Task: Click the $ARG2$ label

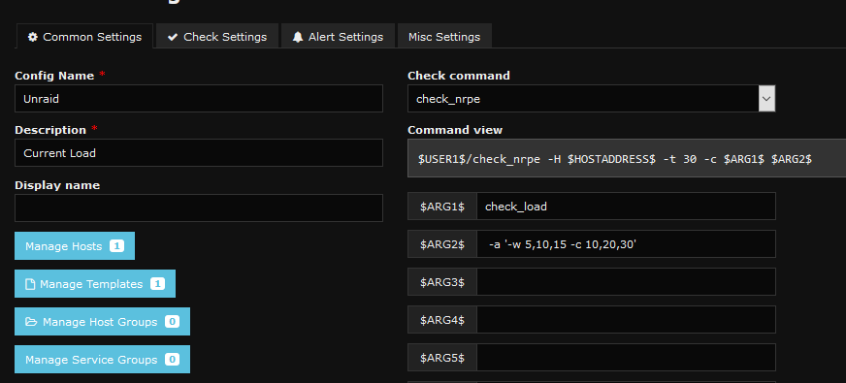Action: [x=442, y=244]
